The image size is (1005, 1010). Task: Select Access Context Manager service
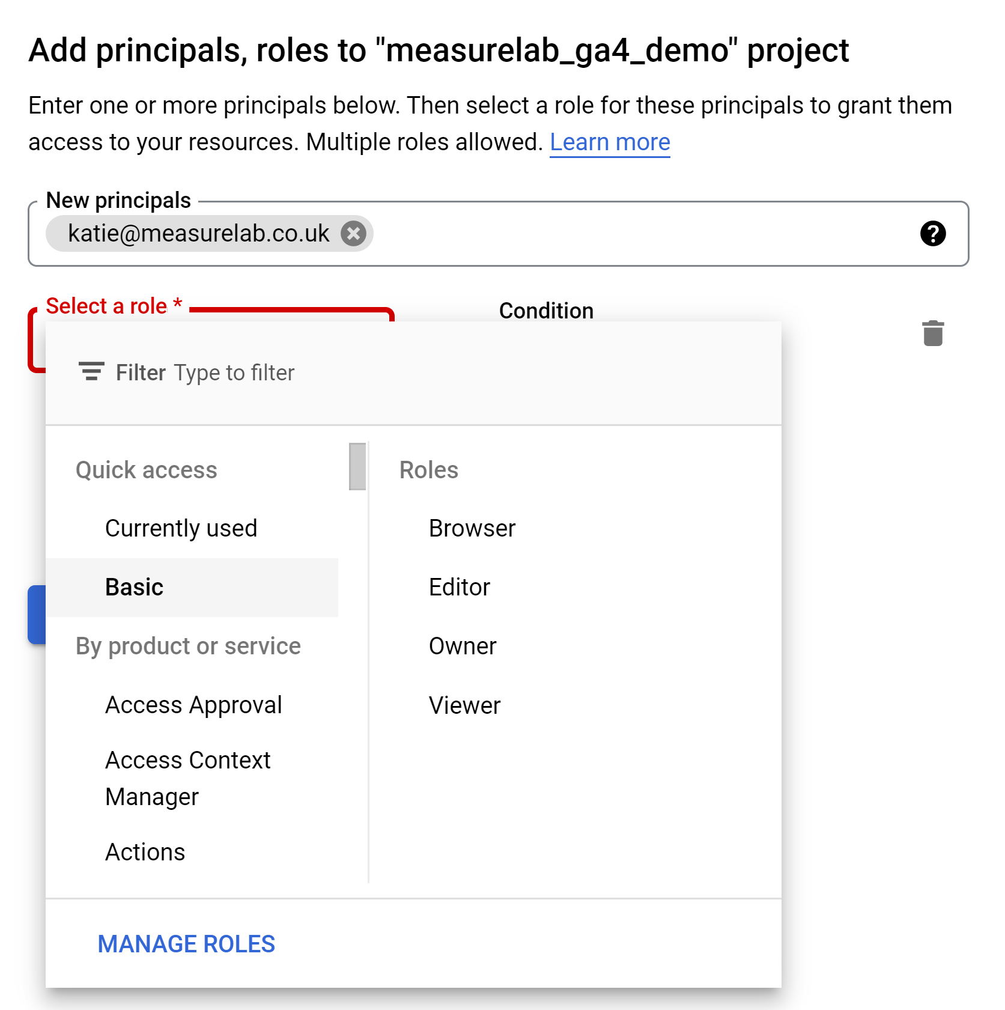(188, 778)
